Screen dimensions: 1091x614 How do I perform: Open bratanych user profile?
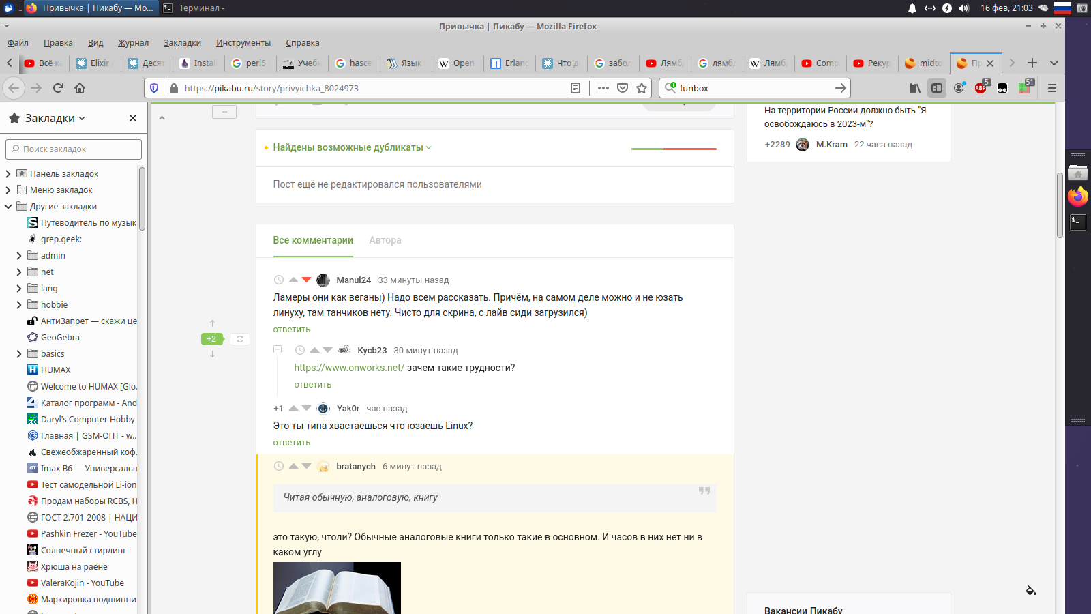356,467
